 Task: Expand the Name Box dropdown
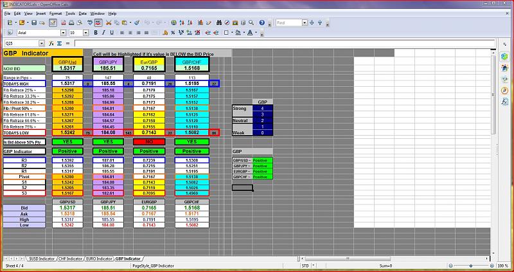(x=42, y=43)
